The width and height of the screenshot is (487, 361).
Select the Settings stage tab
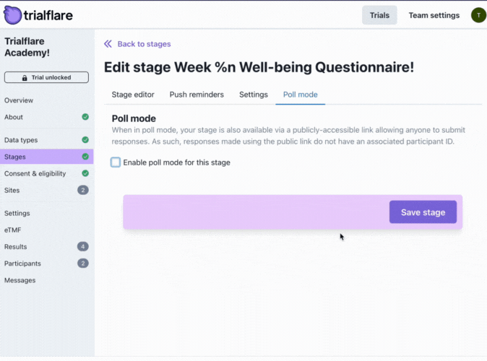[x=254, y=95]
